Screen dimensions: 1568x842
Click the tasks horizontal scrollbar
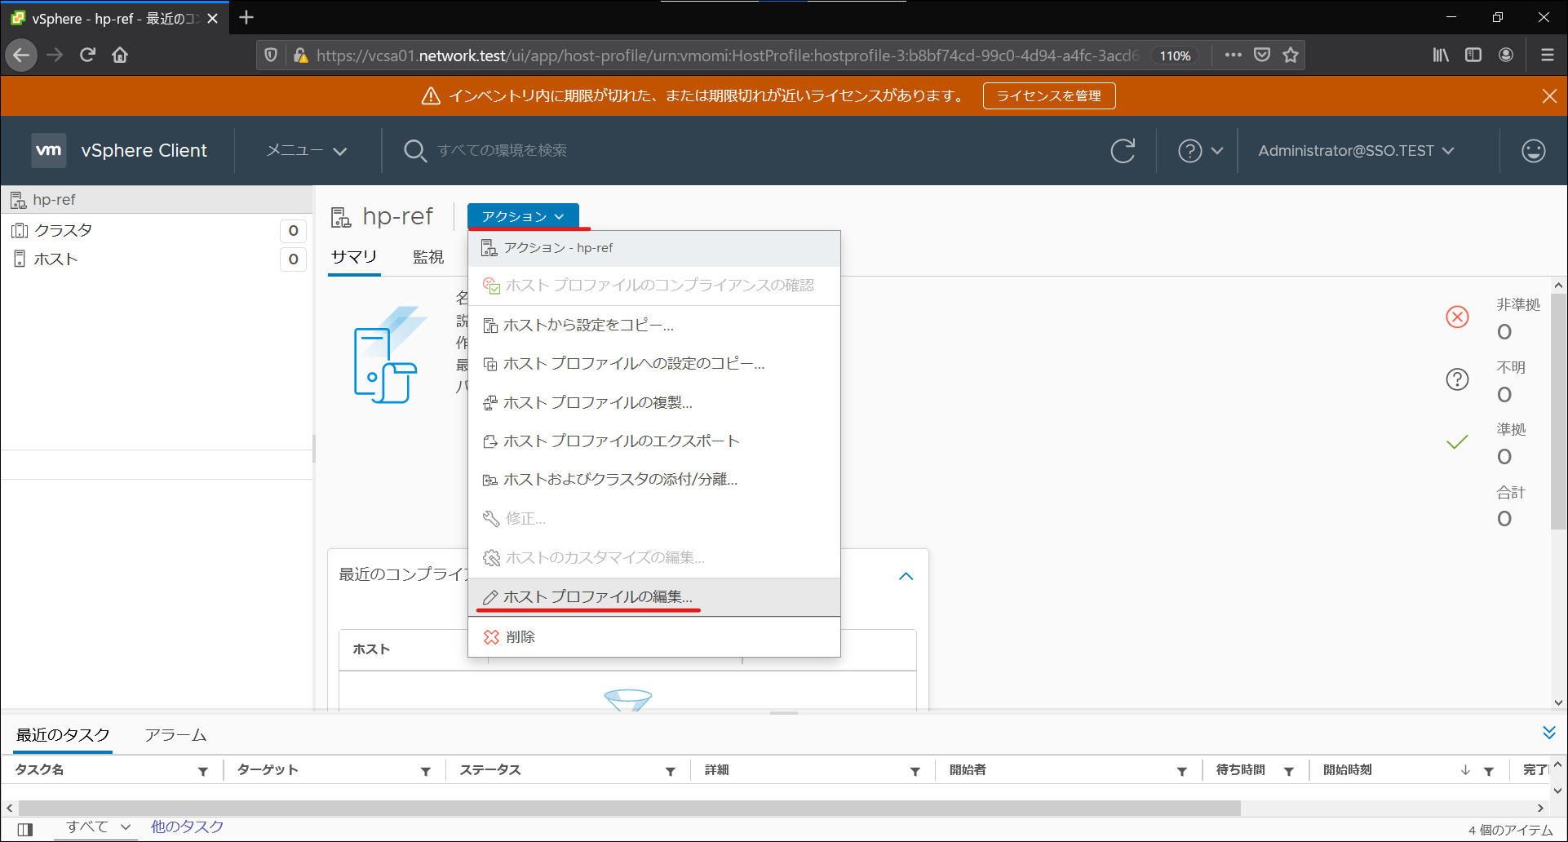[628, 808]
